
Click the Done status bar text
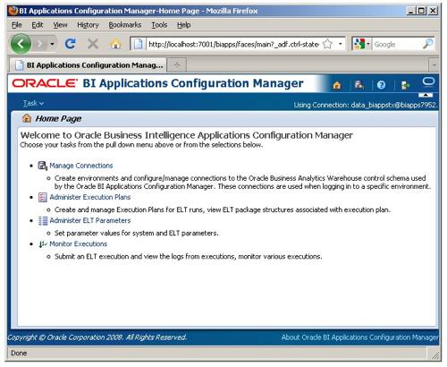[x=19, y=354]
